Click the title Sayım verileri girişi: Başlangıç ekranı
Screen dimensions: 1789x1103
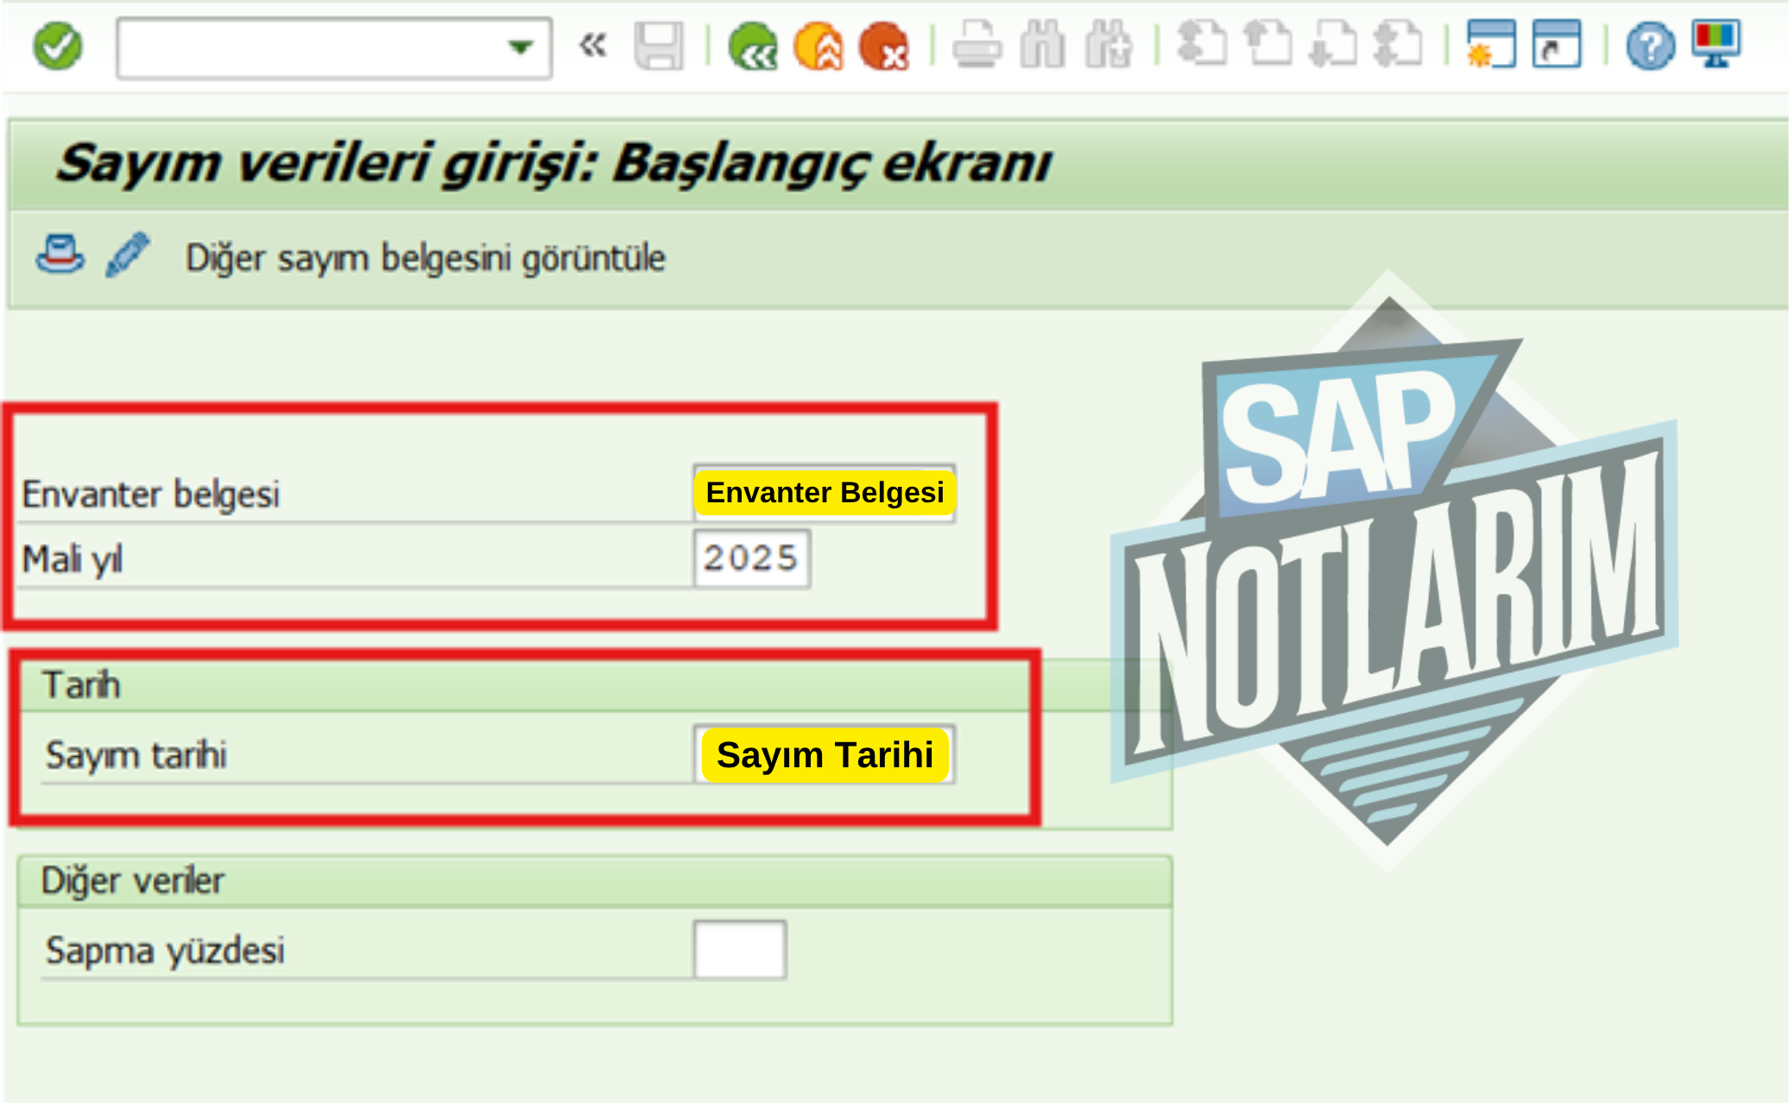coord(553,163)
